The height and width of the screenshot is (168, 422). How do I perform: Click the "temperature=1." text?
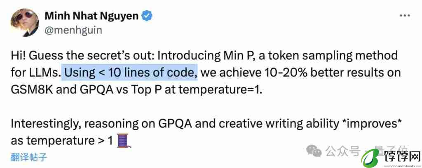221,90
